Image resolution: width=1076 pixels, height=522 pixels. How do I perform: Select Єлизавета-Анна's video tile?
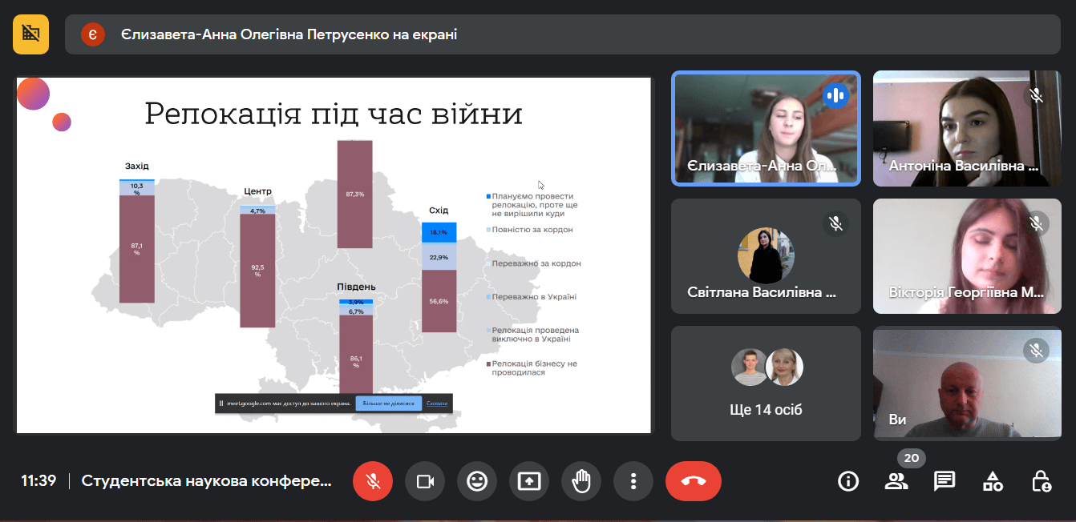(766, 128)
